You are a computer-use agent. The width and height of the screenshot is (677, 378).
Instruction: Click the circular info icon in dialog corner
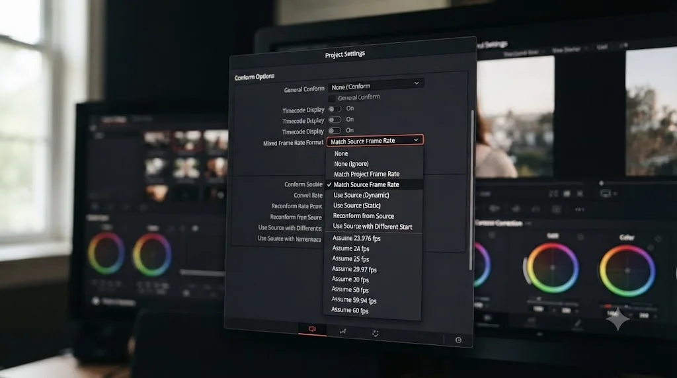click(459, 340)
